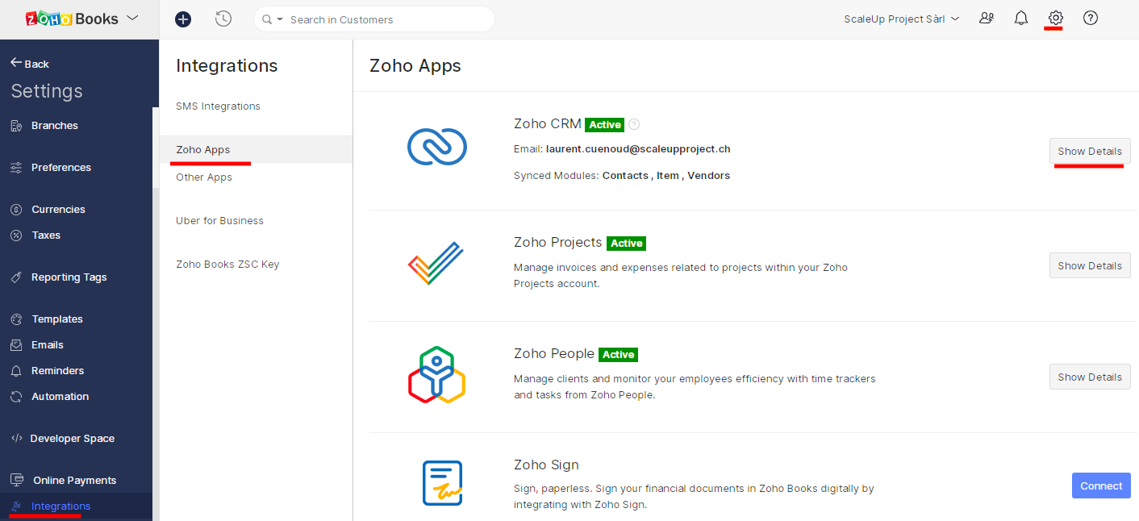The image size is (1139, 521).
Task: Open Online Payments in settings sidebar
Action: coord(74,480)
